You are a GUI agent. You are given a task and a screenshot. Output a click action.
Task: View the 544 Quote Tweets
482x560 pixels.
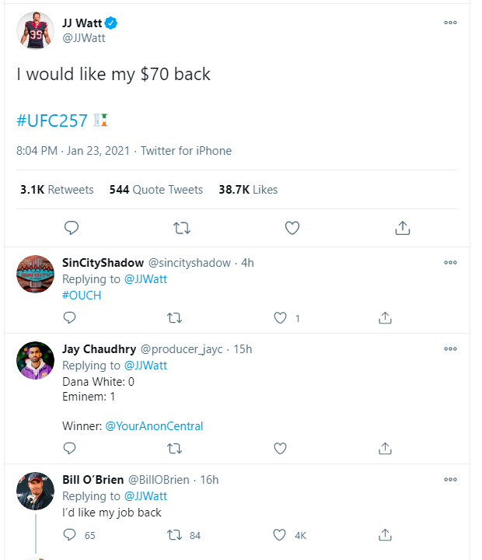[156, 190]
